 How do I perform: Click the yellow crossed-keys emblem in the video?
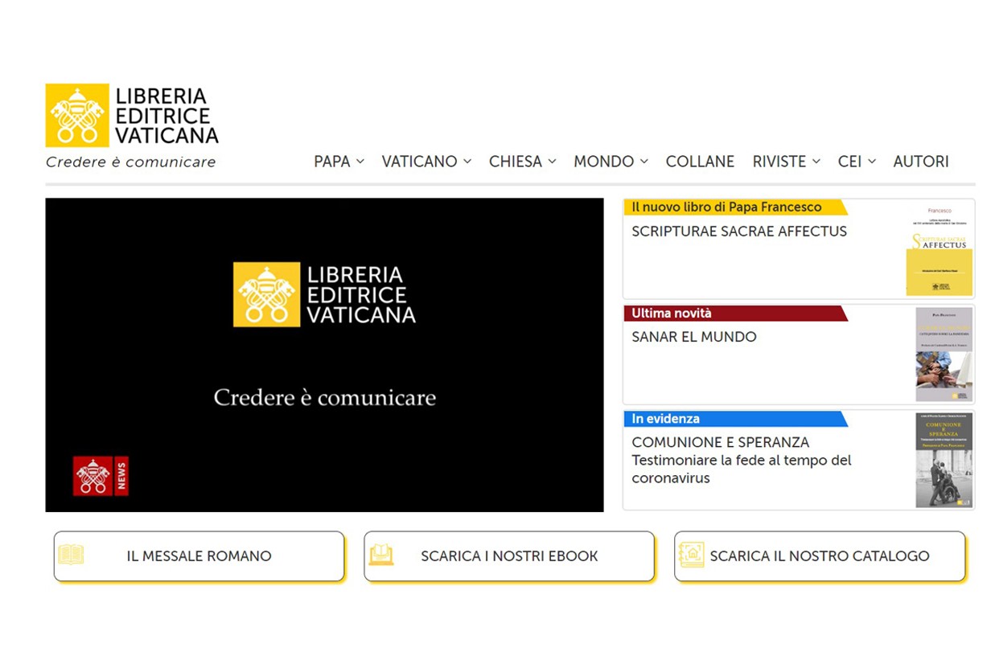coord(266,294)
